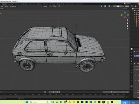Screen dimensions: 139x104
Task: Expand the Specular section arrow
Action: tap(135, 92)
